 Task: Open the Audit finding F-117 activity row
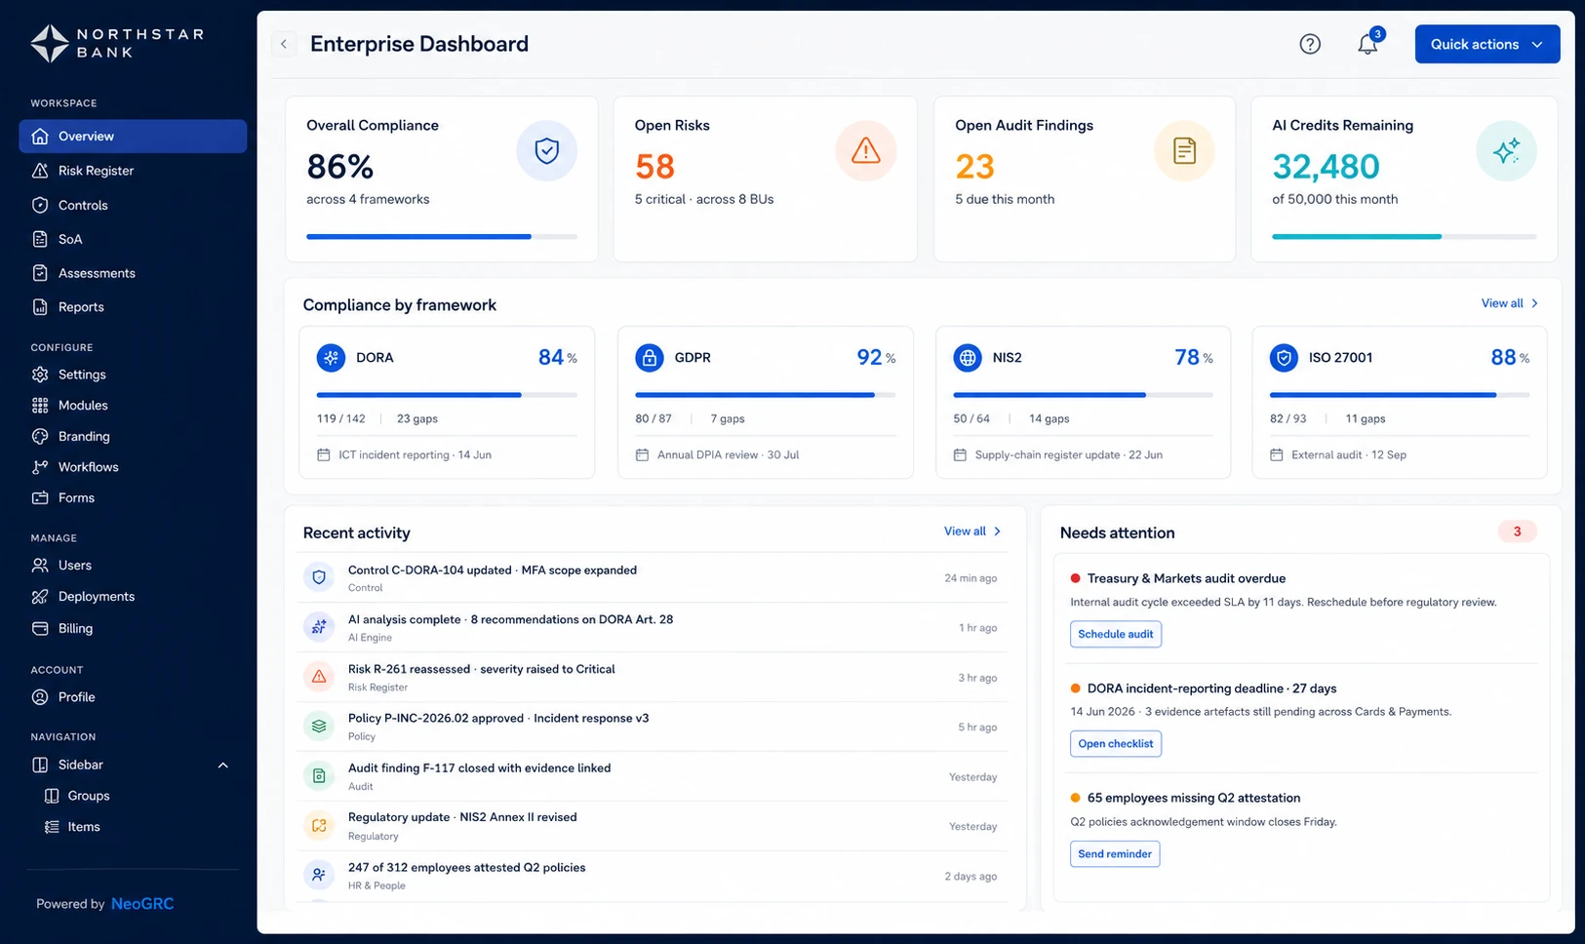click(652, 776)
